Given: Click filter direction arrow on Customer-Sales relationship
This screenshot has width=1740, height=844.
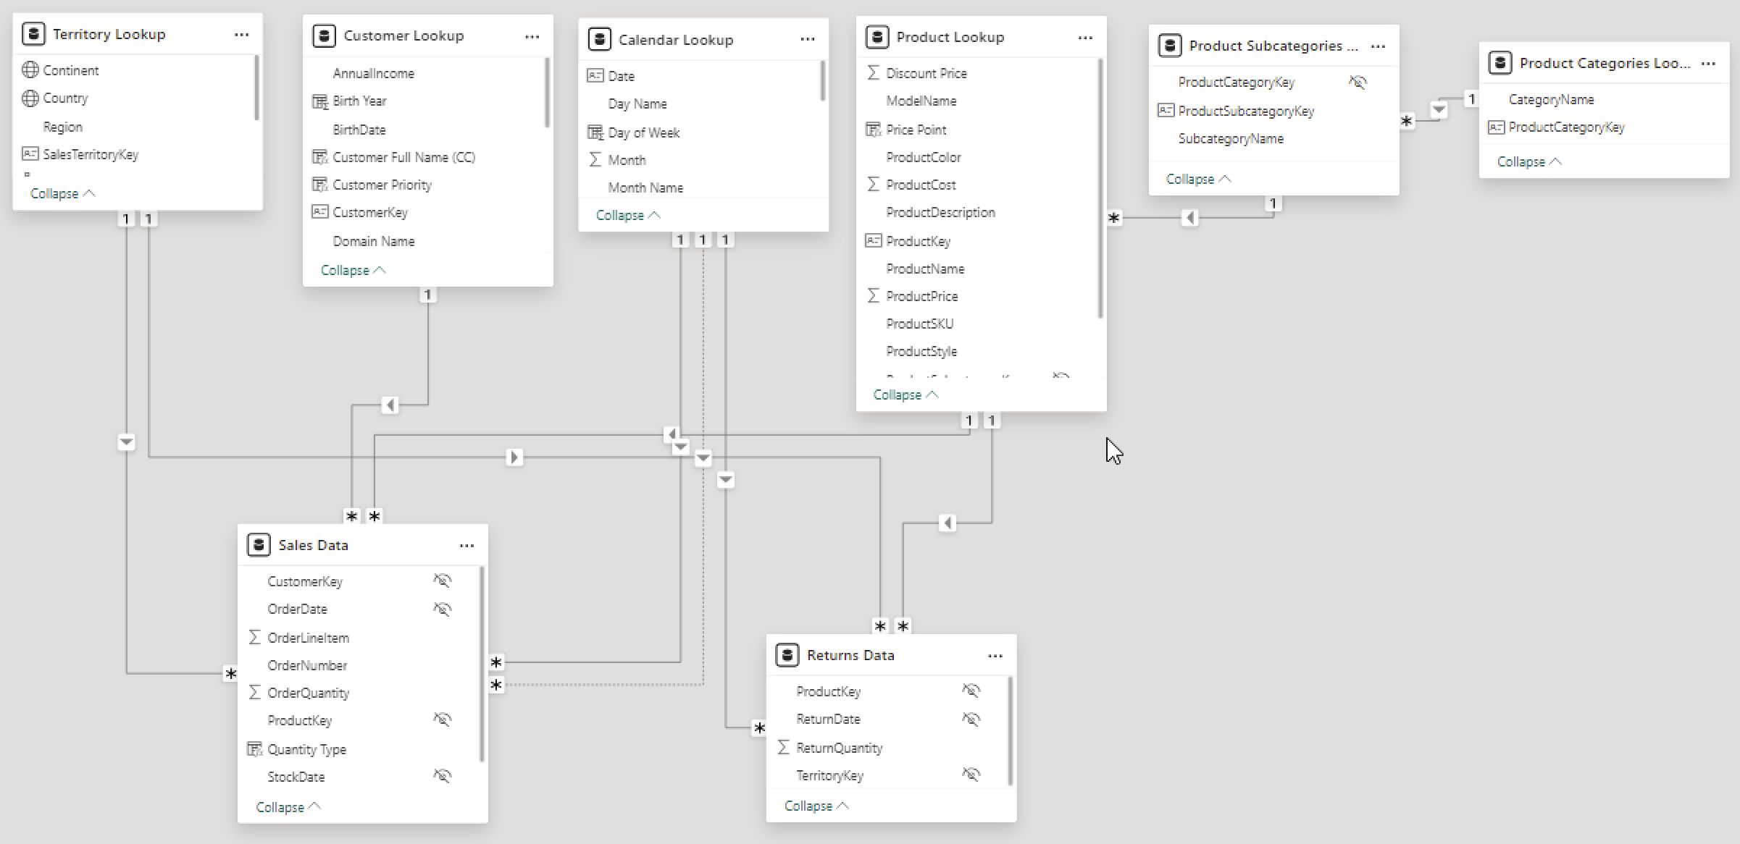Looking at the screenshot, I should tap(390, 405).
